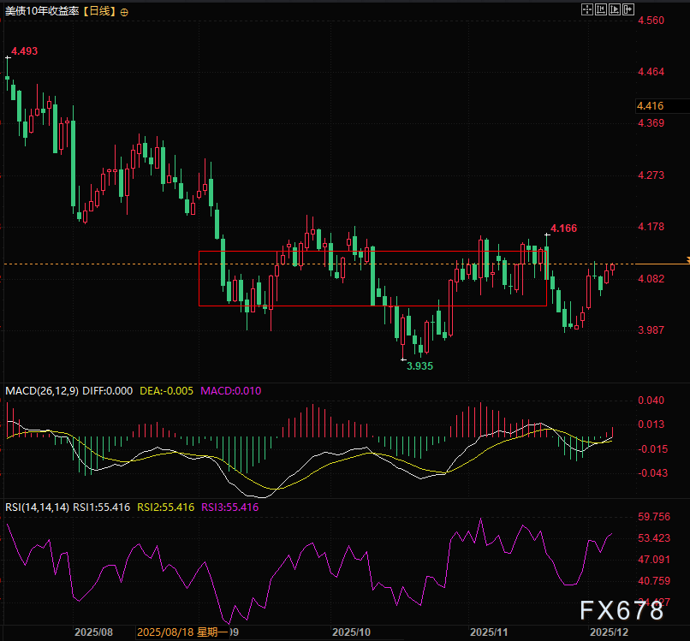Click the 2025/08/18 星期一 date label

tap(182, 632)
